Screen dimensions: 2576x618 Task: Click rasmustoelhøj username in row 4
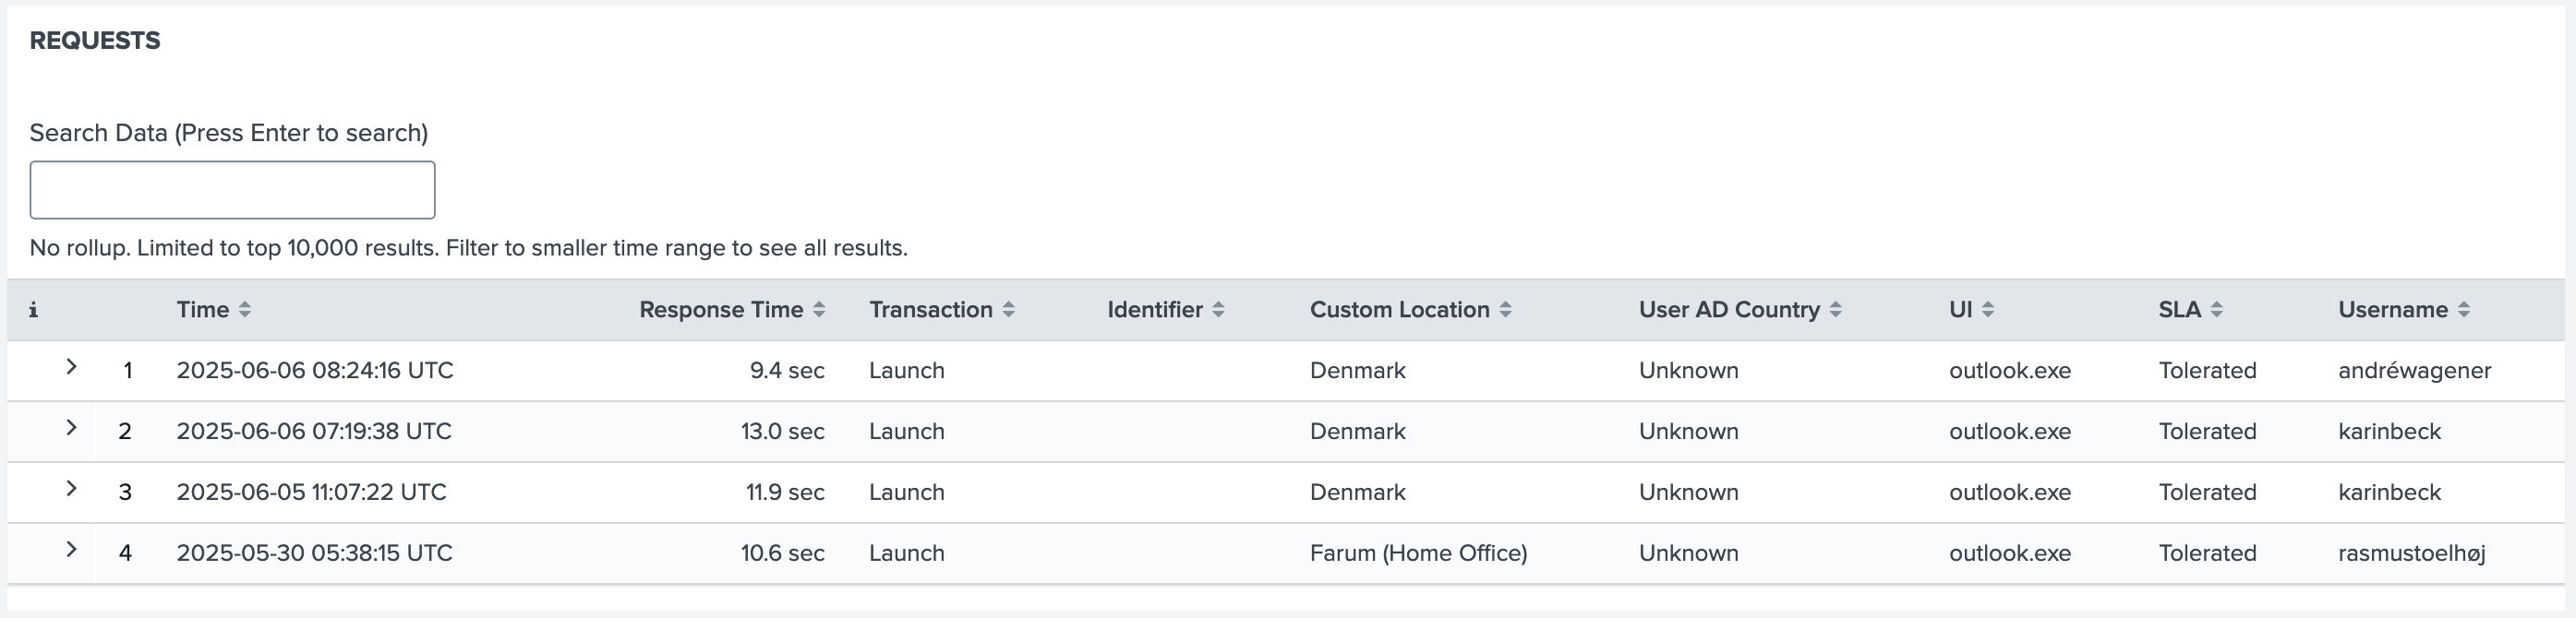pyautogui.click(x=2411, y=554)
